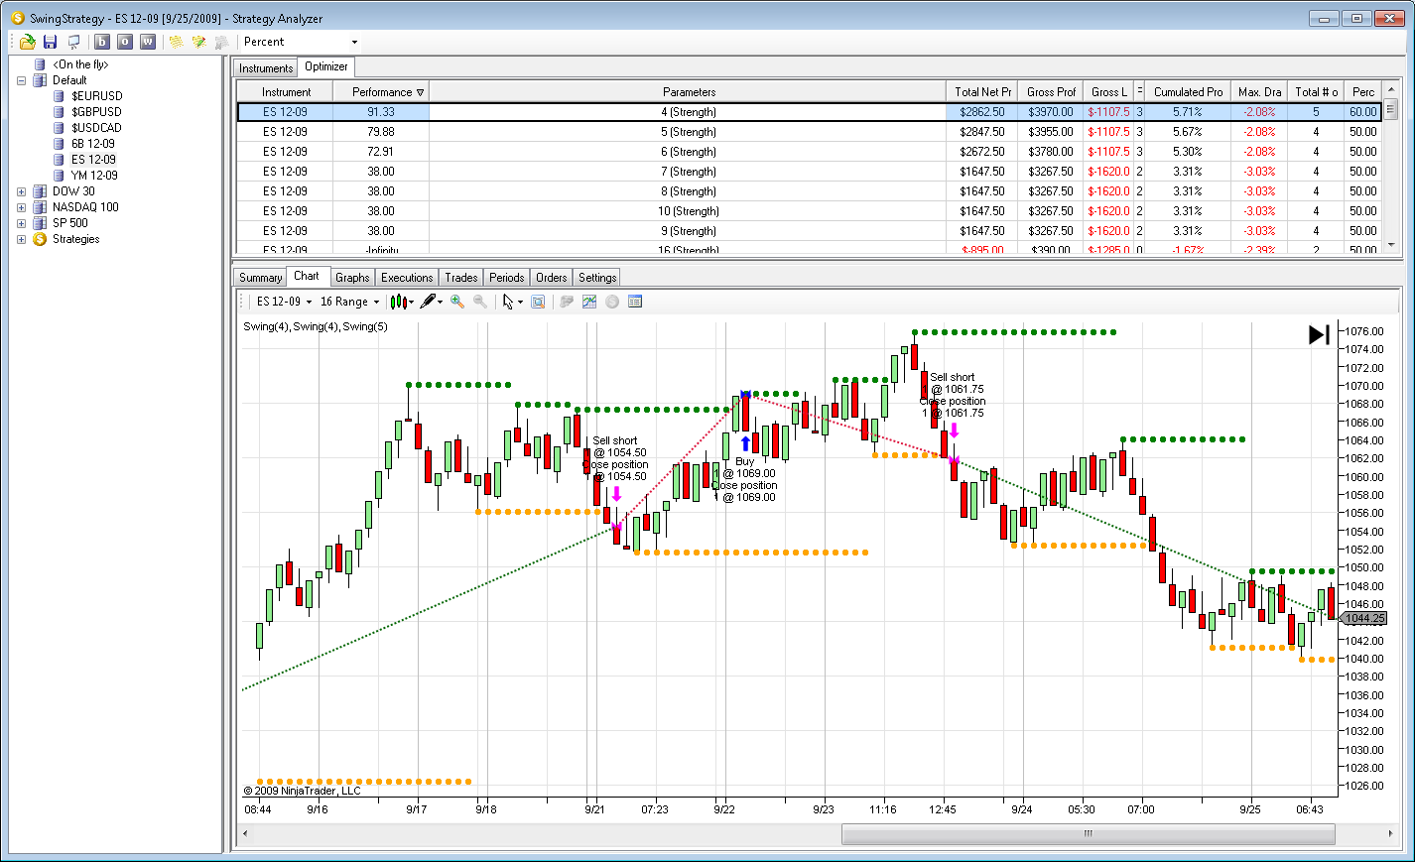Open the draw tools dropdown arrow beside pen

click(441, 302)
